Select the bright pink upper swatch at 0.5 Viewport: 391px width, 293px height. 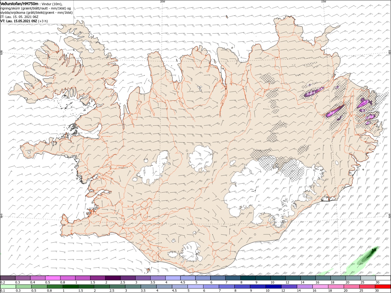[x=53, y=278]
